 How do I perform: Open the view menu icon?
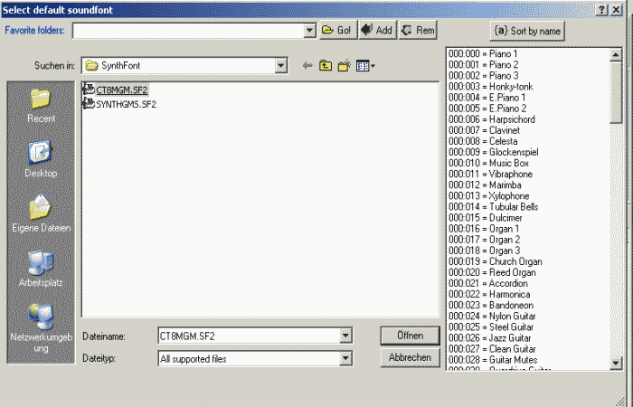365,66
